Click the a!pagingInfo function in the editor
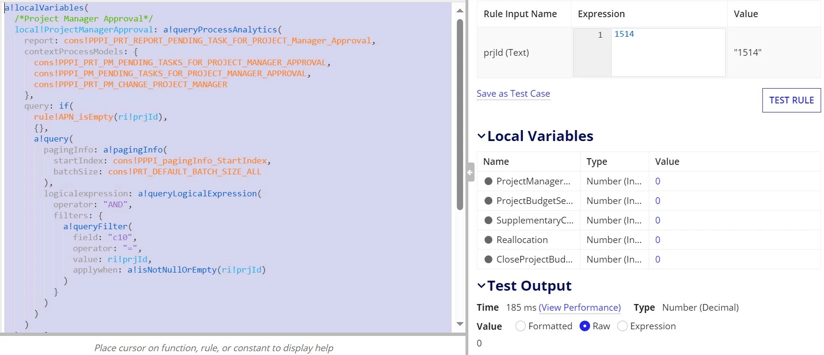824x355 pixels. pyautogui.click(x=133, y=150)
